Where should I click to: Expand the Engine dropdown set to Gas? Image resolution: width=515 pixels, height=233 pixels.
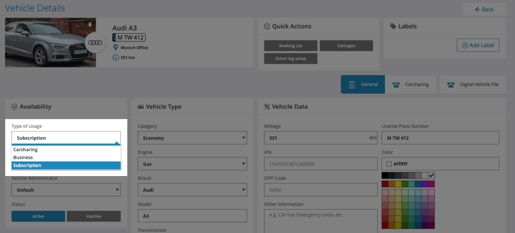click(192, 164)
